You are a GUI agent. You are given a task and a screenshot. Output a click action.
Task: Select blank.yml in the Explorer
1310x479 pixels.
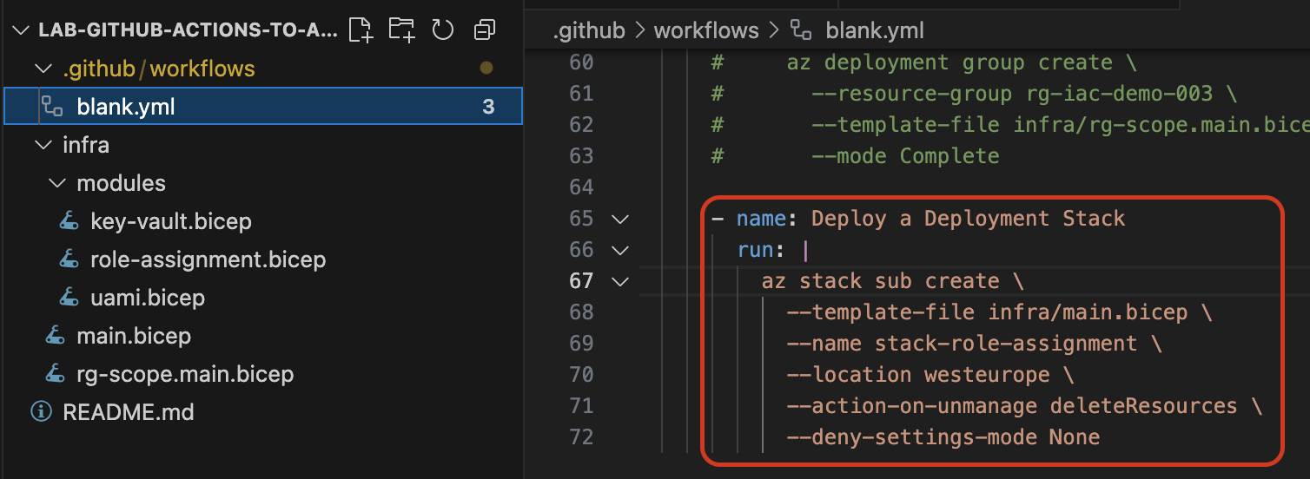point(126,107)
